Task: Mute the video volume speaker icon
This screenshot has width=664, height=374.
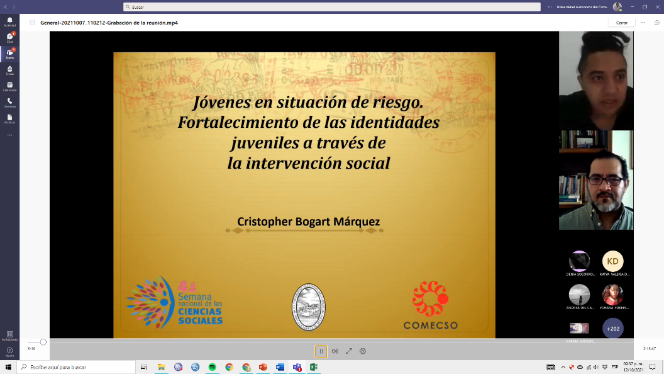Action: coord(335,351)
